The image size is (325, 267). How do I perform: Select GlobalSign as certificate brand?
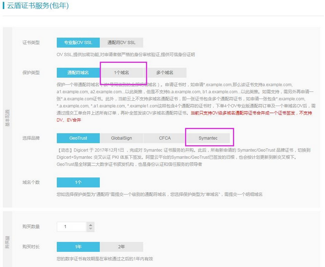coord(122,138)
